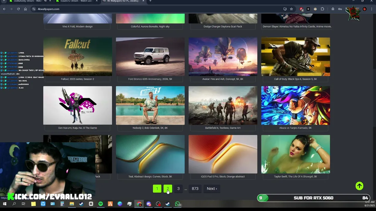Image resolution: width=376 pixels, height=211 pixels.
Task: Close the Evaallo12 Stream tab
Action: point(96,1)
